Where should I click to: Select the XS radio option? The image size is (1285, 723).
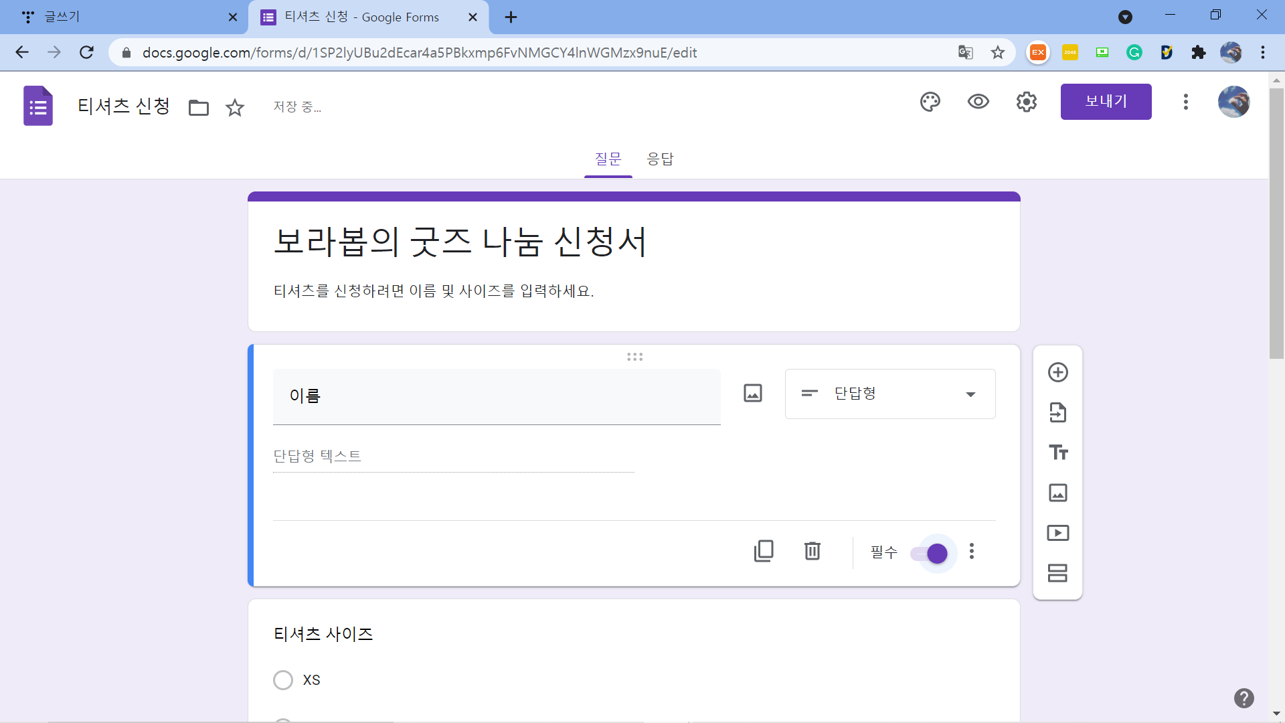point(283,680)
